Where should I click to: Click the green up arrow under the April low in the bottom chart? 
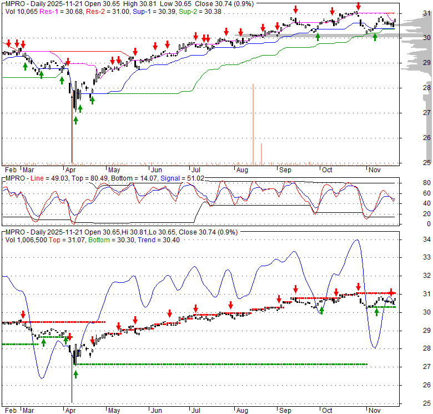point(75,373)
